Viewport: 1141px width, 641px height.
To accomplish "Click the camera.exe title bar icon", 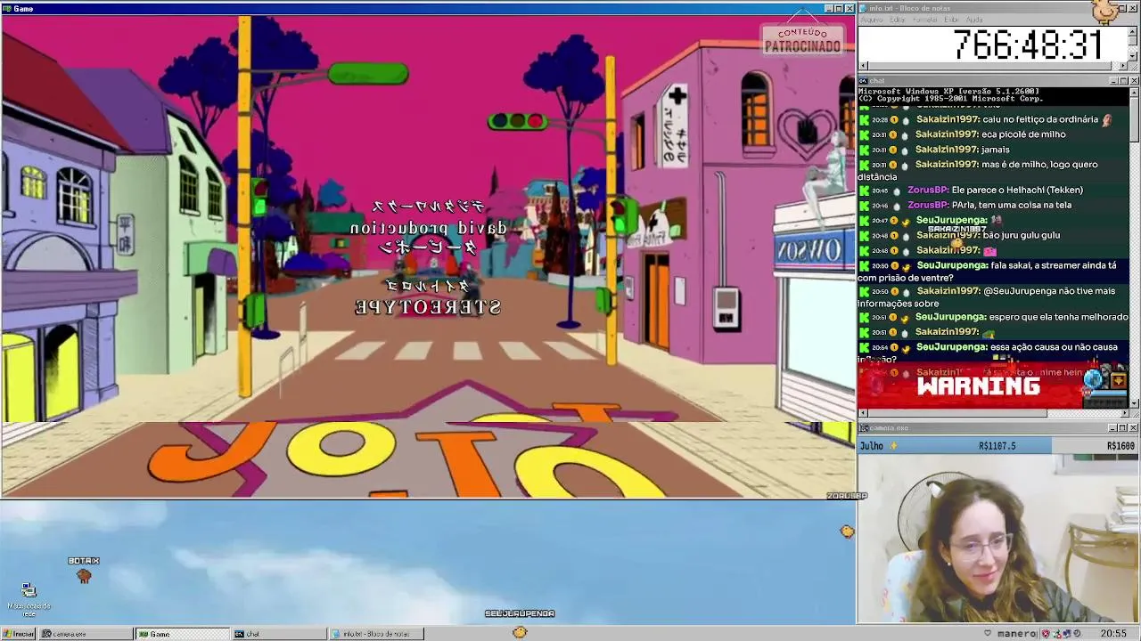I will (x=863, y=428).
